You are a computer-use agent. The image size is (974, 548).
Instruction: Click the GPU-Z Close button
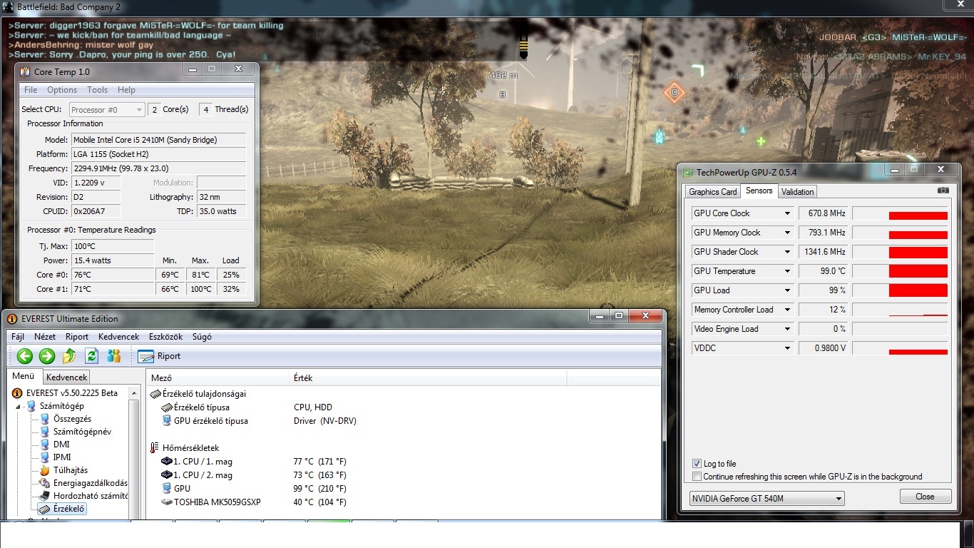coord(925,497)
